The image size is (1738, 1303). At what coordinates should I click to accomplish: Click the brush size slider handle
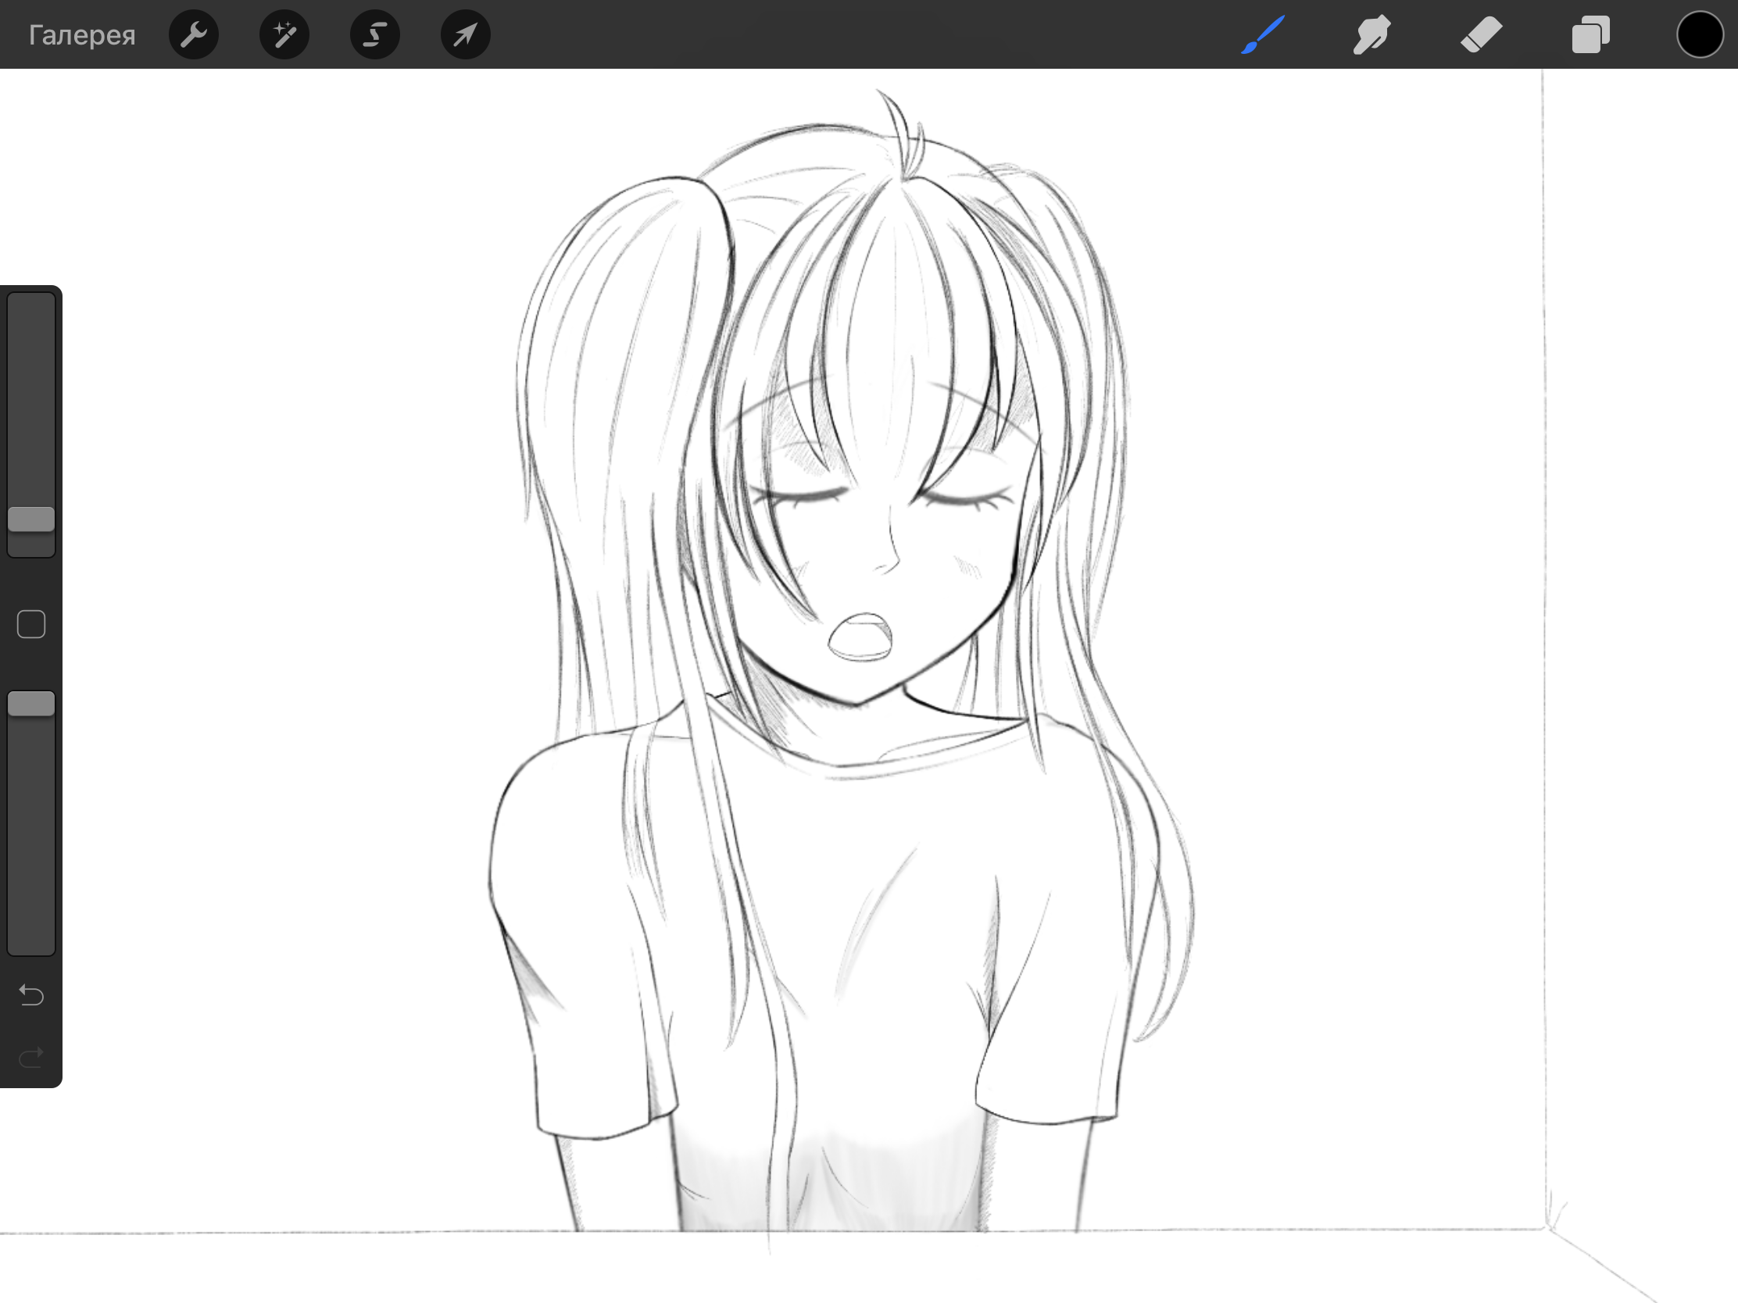coord(31,519)
